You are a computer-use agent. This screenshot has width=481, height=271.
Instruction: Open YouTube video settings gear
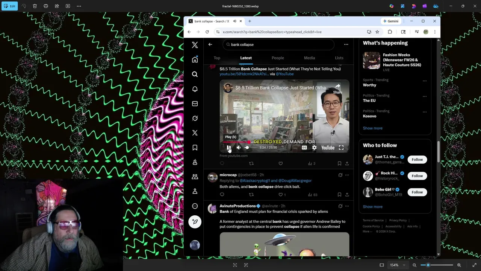(314, 148)
